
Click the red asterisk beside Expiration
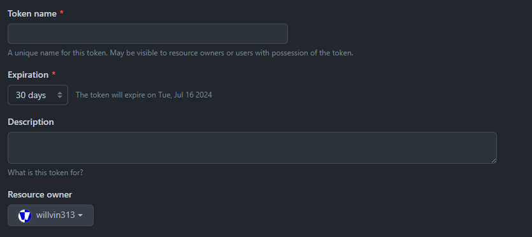tap(54, 75)
